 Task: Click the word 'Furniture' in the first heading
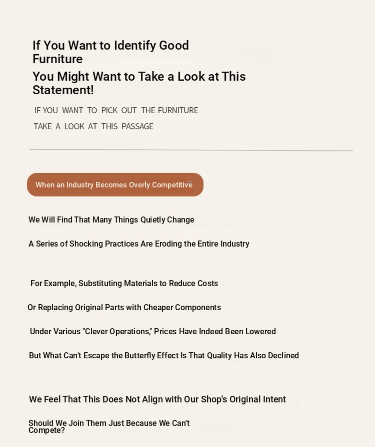pyautogui.click(x=57, y=59)
